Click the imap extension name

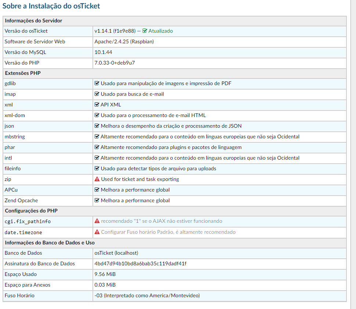point(10,94)
